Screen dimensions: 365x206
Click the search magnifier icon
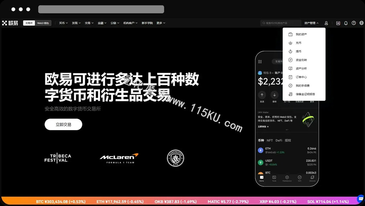[x=264, y=23]
